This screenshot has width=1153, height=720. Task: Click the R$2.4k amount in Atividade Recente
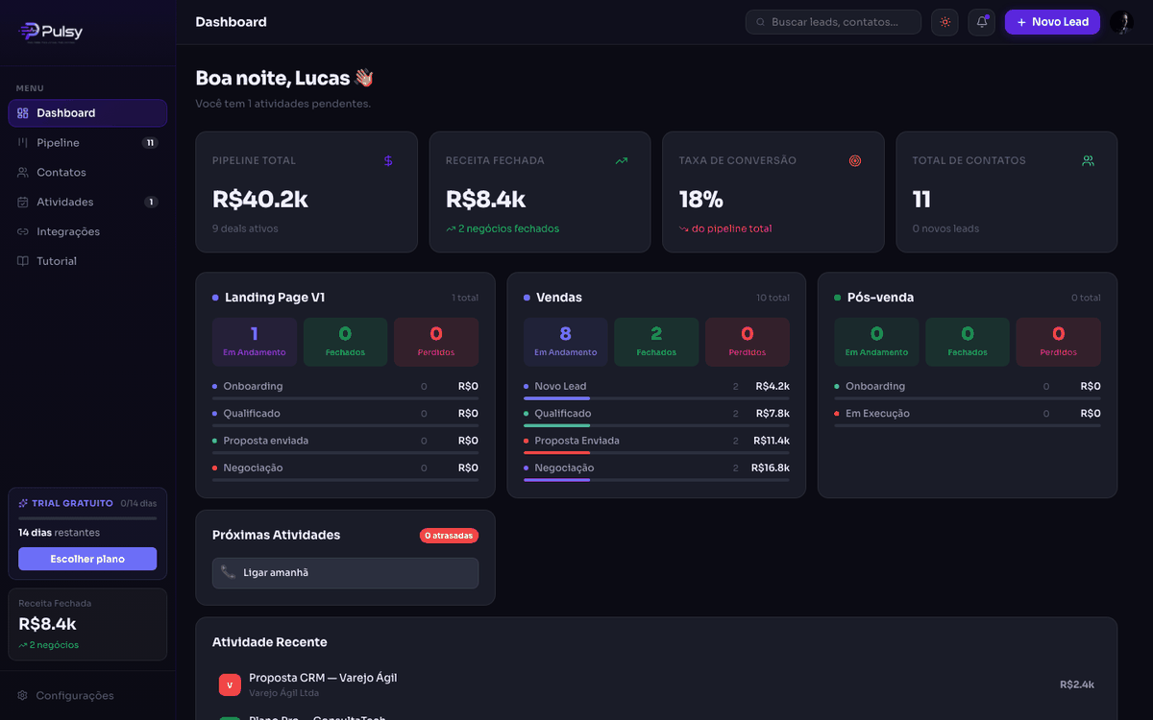1077,684
